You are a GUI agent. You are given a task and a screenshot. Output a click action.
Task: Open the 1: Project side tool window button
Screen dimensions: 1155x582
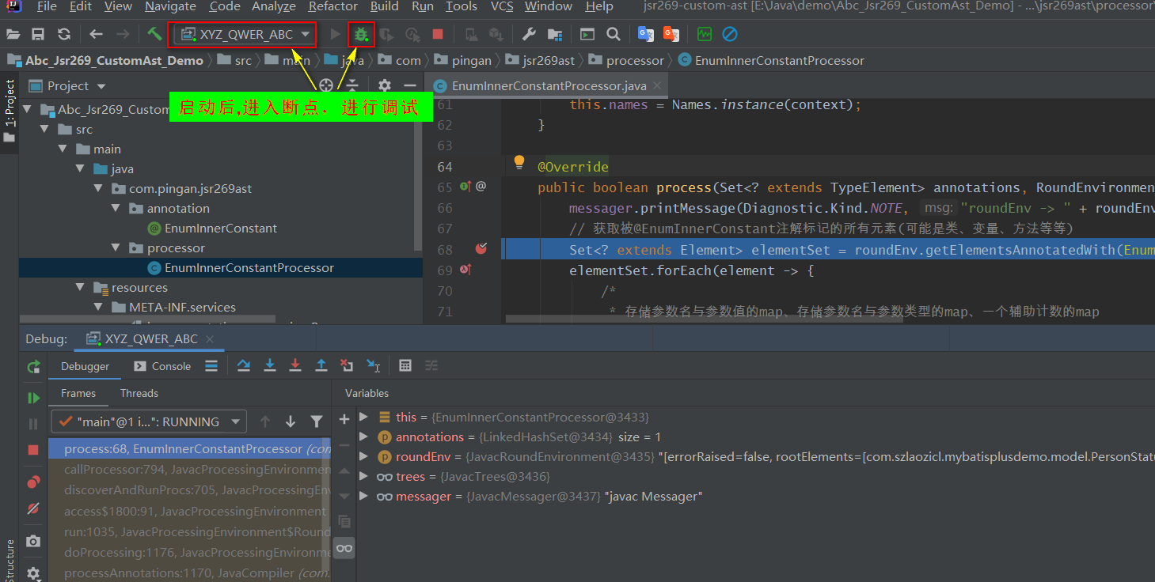pos(9,110)
